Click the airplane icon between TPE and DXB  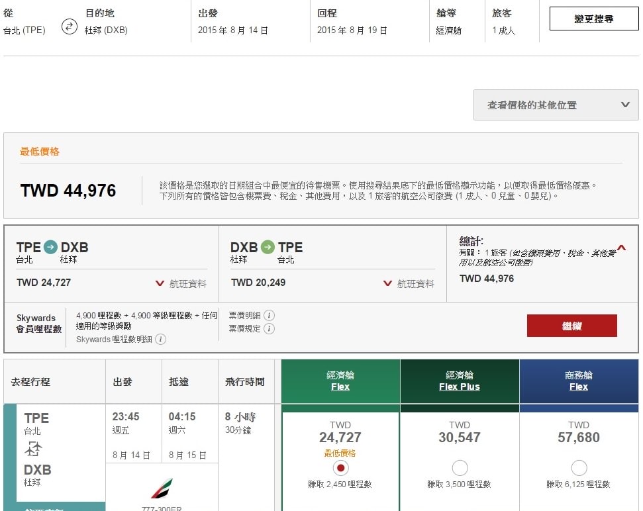(33, 449)
